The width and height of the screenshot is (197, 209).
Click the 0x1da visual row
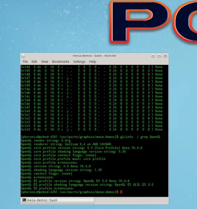[92, 89]
